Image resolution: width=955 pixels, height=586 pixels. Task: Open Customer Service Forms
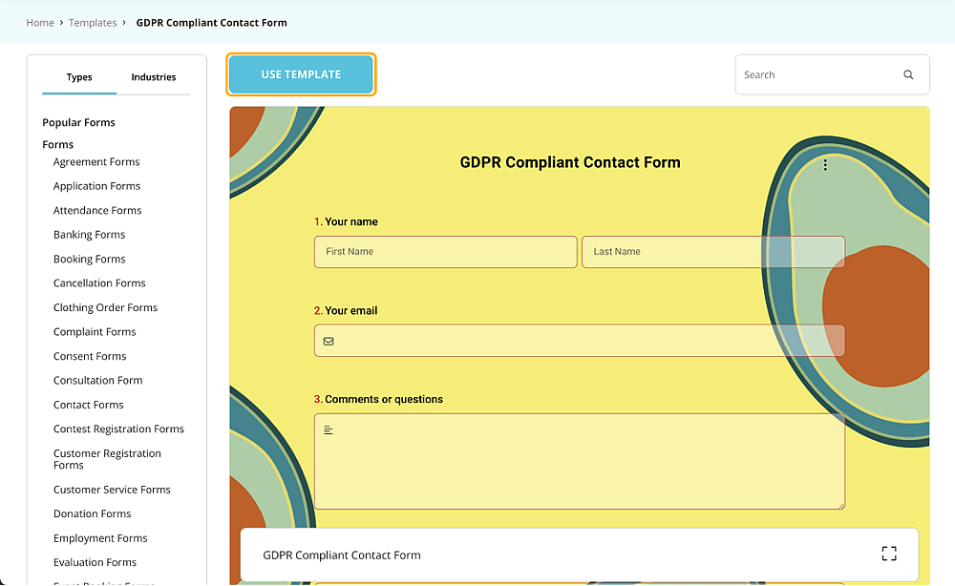[x=112, y=490]
